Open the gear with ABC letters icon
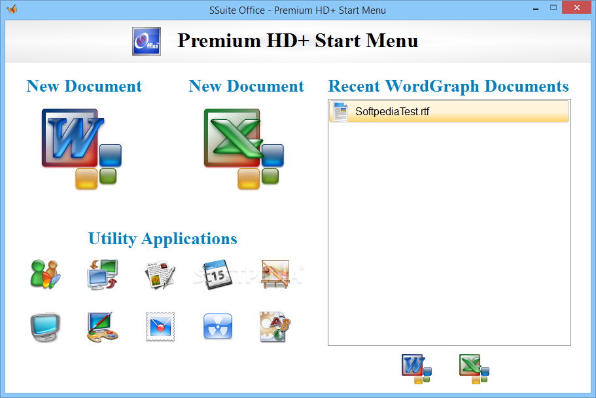The width and height of the screenshot is (596, 398). pyautogui.click(x=275, y=327)
